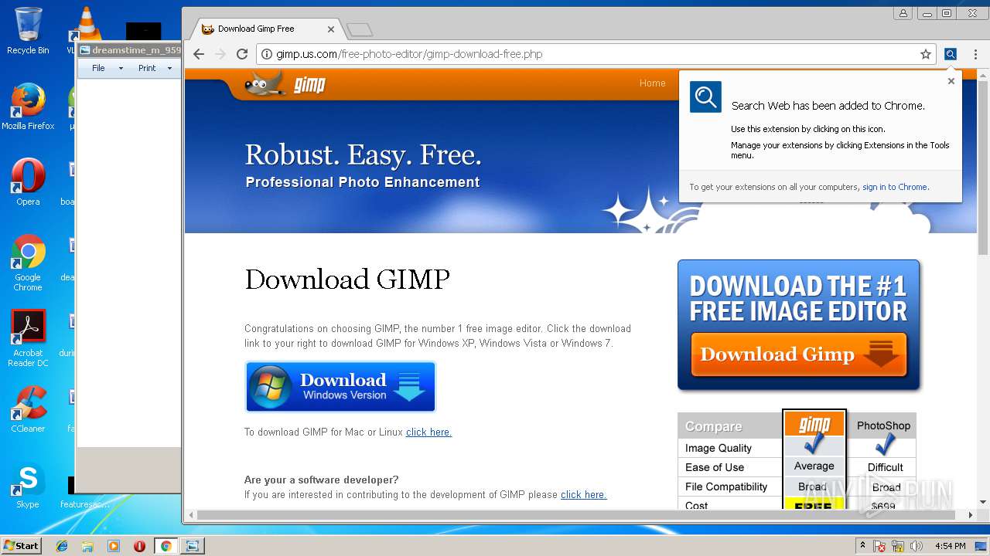Click the sign in to Chrome link

[895, 187]
